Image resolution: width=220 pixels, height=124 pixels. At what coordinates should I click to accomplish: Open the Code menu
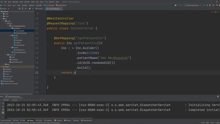[x=21, y=2]
